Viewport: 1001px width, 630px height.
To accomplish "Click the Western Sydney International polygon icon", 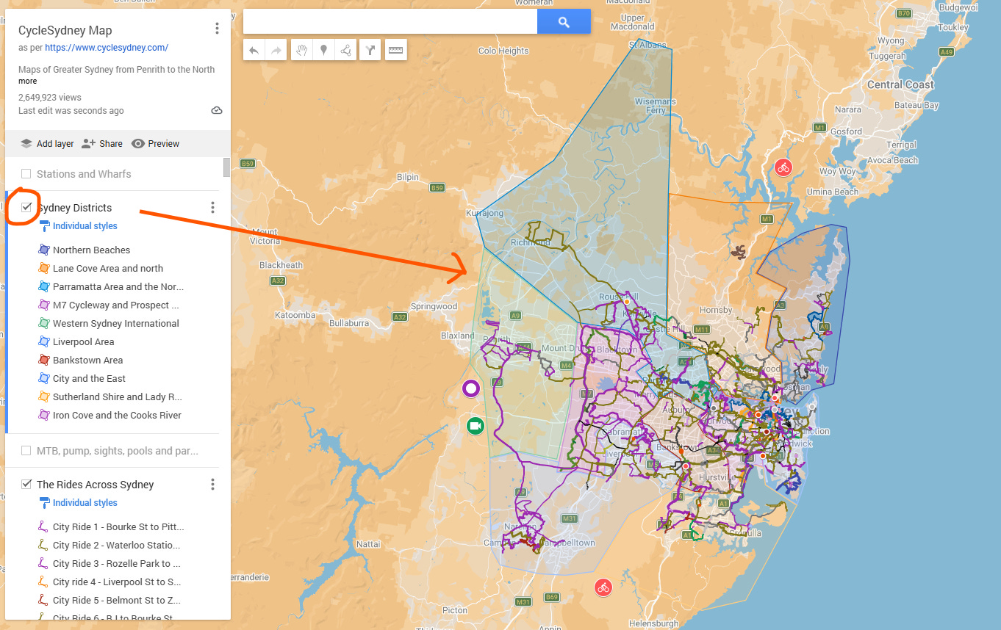I will tap(43, 323).
